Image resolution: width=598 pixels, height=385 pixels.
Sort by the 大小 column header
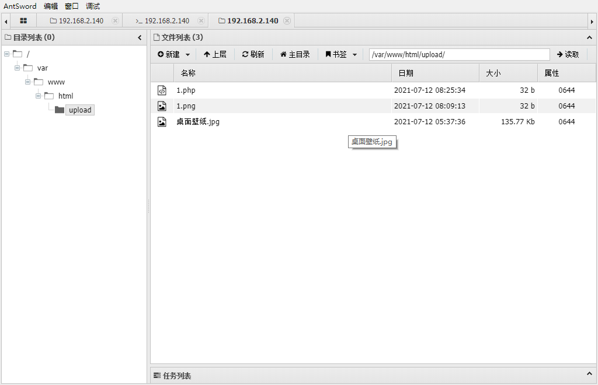pyautogui.click(x=509, y=73)
